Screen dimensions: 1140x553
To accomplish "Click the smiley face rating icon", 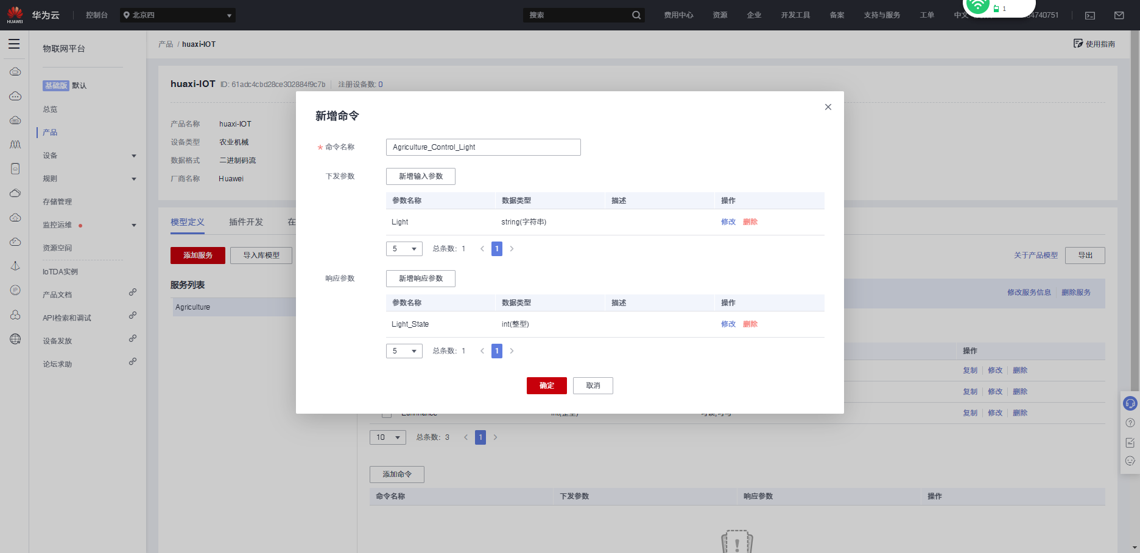I will point(1130,461).
